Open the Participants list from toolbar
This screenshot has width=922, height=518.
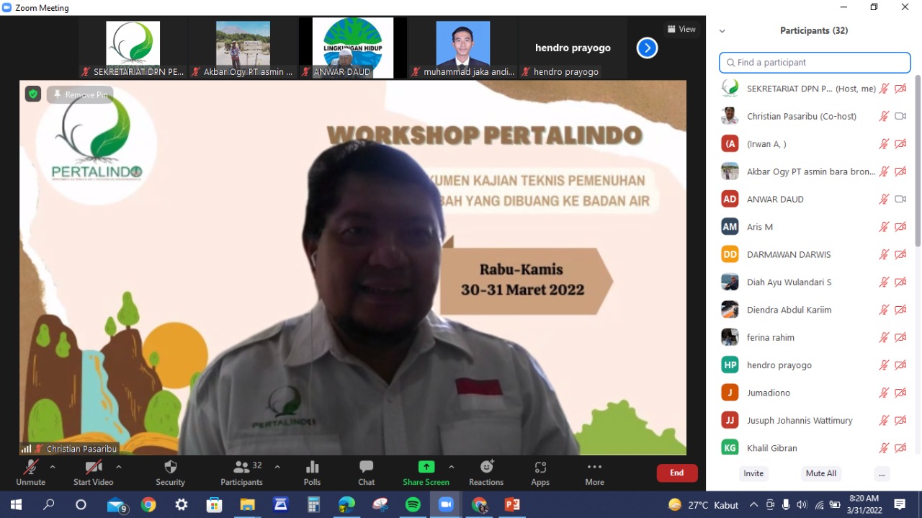pyautogui.click(x=242, y=468)
